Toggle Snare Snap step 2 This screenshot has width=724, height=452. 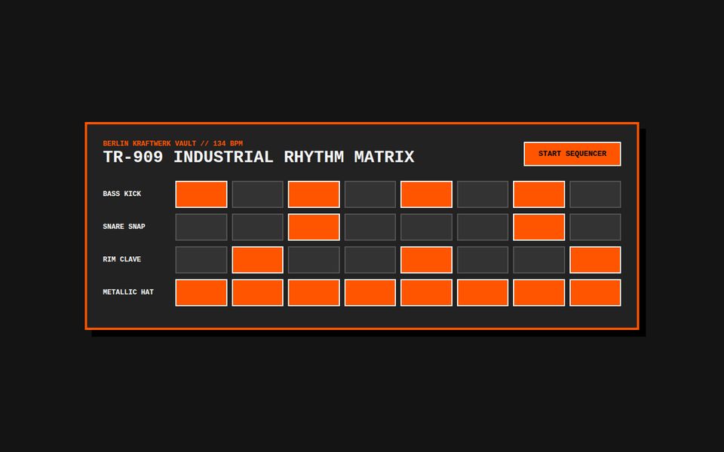(258, 227)
